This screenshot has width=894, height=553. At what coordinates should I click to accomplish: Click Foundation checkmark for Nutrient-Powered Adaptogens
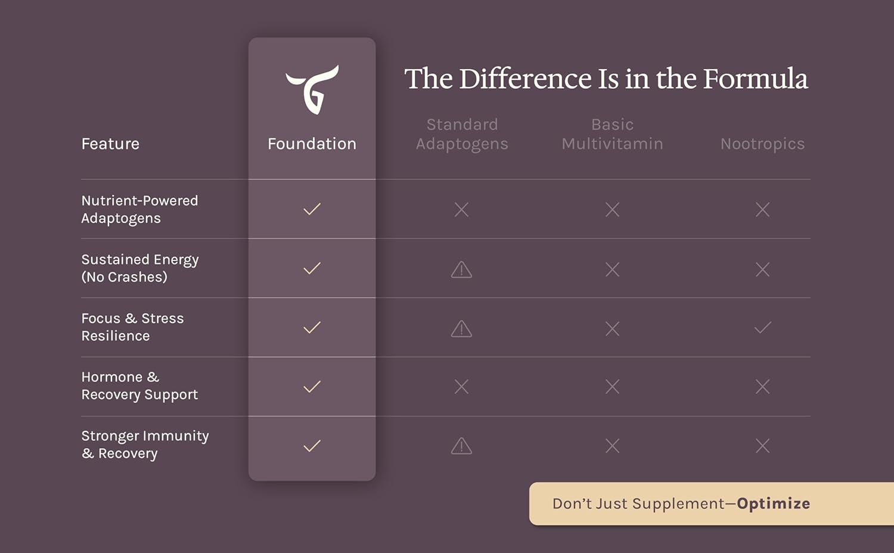tap(312, 209)
